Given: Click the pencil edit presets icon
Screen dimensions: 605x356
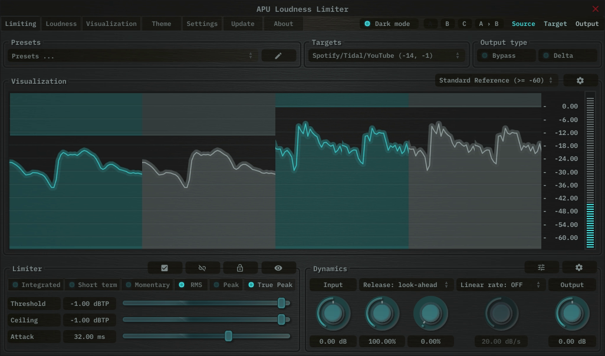Looking at the screenshot, I should (x=278, y=56).
